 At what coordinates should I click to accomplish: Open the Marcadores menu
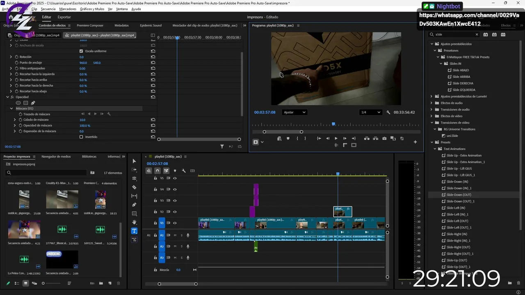[x=68, y=9]
